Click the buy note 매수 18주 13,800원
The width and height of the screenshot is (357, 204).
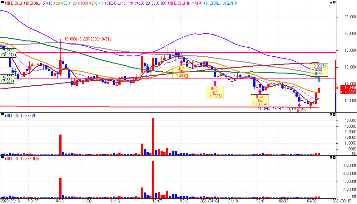[260, 101]
